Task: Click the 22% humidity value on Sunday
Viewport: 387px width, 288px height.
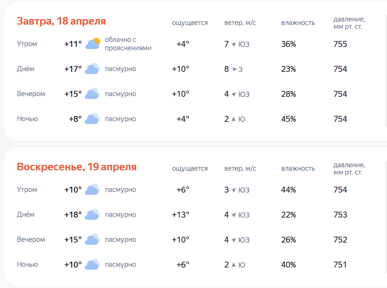Action: (x=288, y=215)
